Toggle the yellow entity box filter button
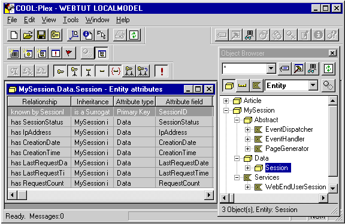Screen dimensions: 345x224 (229, 86)
